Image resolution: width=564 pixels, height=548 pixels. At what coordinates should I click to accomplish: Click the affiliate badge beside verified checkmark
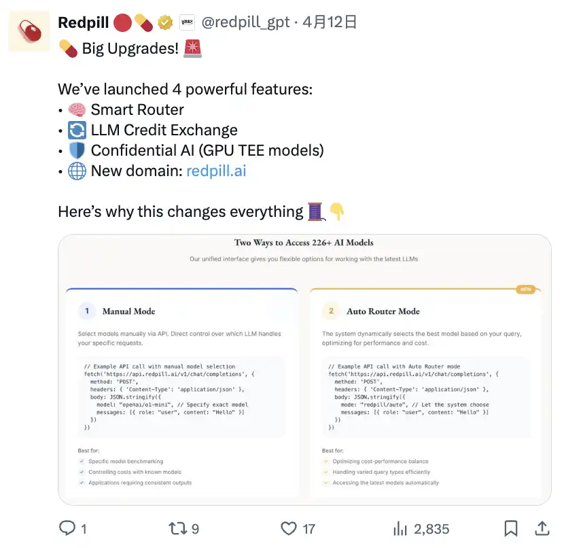pyautogui.click(x=187, y=22)
